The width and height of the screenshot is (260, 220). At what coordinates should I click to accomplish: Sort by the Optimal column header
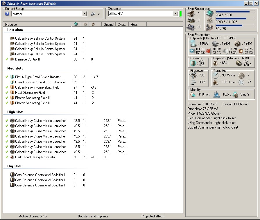109,25
